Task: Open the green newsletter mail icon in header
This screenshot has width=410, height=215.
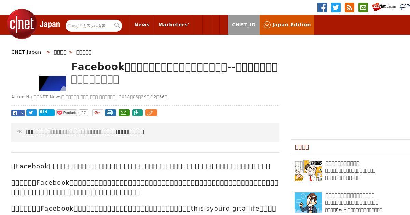Action: point(363,8)
